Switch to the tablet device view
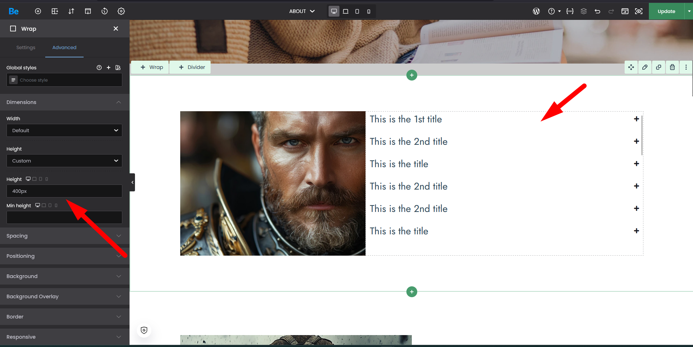The height and width of the screenshot is (347, 693). pyautogui.click(x=357, y=12)
